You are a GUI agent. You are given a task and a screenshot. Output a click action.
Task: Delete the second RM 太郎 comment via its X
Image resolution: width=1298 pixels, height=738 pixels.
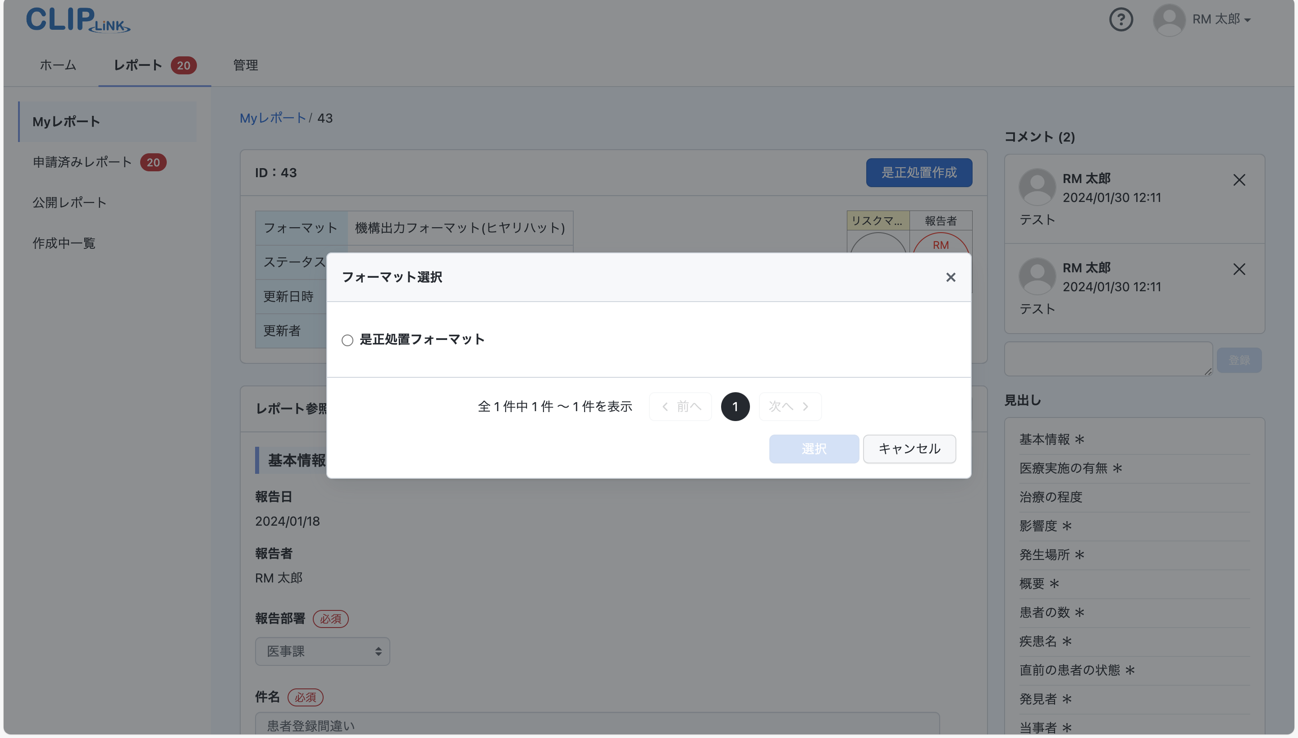pyautogui.click(x=1239, y=269)
